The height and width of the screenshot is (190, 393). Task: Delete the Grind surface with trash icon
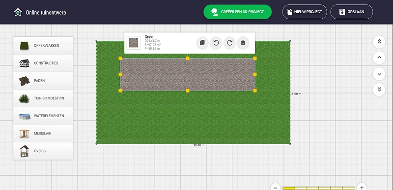(x=243, y=43)
